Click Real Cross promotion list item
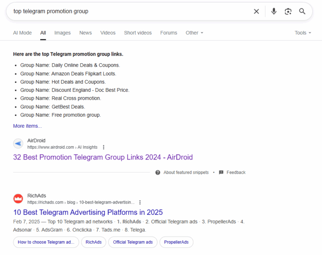322x255 pixels. (60, 98)
